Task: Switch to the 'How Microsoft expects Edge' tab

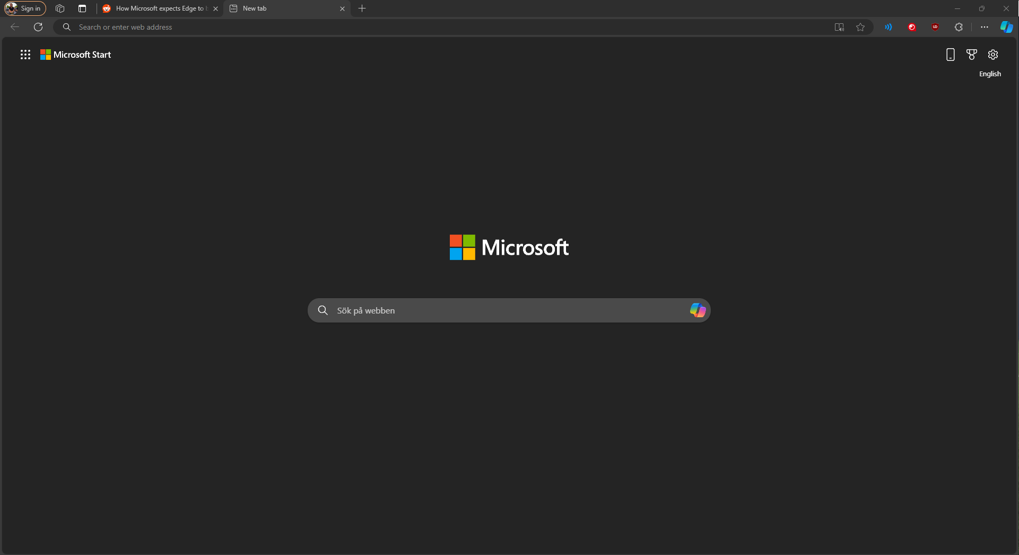Action: click(161, 8)
